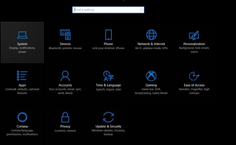Screen dimensions: 236x145
Task: Focus the Find a setting field
Action: (108, 10)
